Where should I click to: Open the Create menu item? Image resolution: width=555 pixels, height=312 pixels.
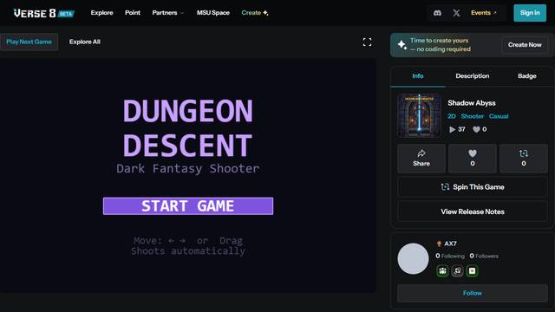[x=255, y=13]
